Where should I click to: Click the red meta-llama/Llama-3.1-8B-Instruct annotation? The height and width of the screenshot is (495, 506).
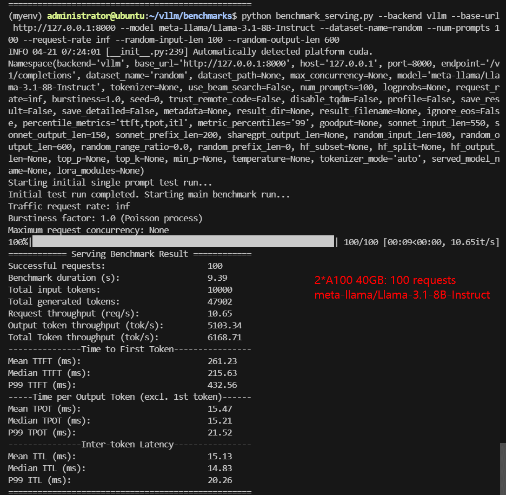coord(402,295)
